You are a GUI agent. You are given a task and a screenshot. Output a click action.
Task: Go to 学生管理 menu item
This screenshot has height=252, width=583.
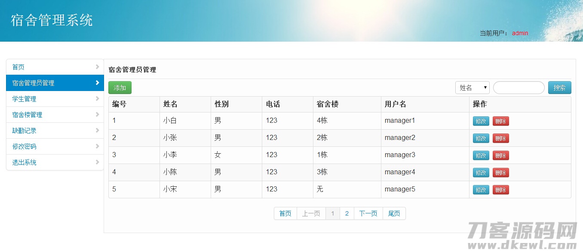coord(25,99)
